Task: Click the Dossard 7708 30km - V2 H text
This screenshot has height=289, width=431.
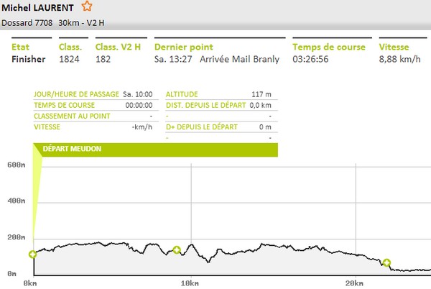Action: tap(51, 23)
